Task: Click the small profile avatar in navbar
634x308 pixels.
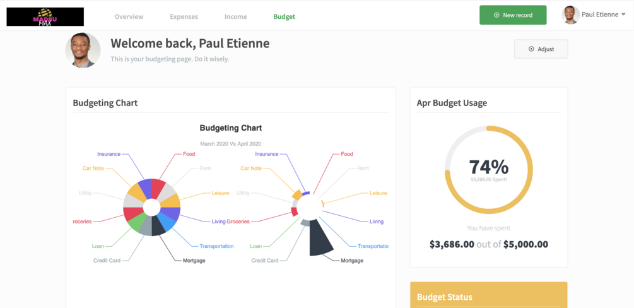Action: pos(570,15)
